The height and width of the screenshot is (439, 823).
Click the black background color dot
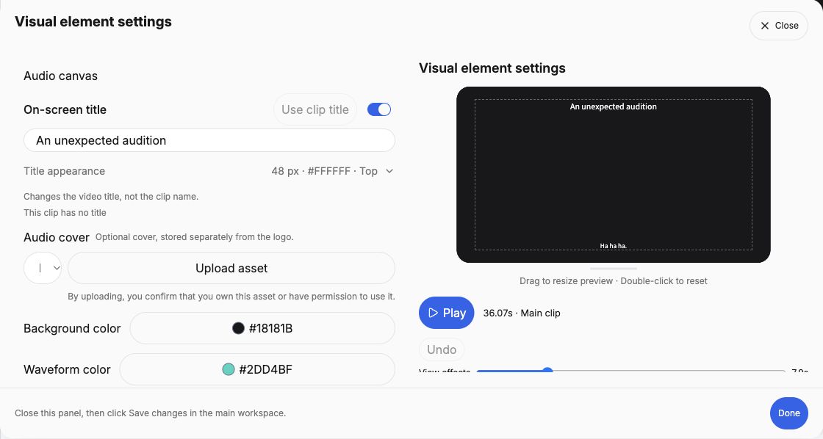[238, 328]
